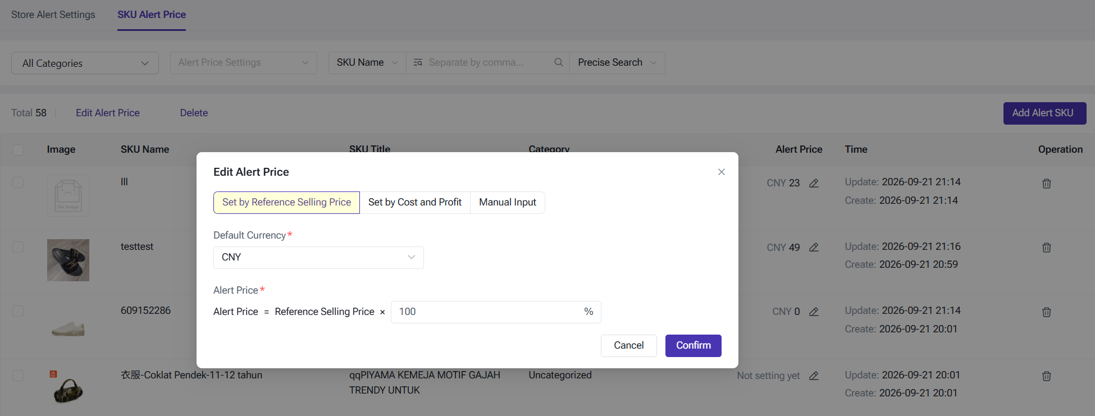Edit pencil next to Not setting yet
This screenshot has width=1095, height=416.
(814, 376)
